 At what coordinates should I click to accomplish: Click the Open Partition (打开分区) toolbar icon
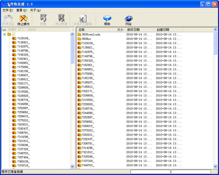[x=8, y=18]
